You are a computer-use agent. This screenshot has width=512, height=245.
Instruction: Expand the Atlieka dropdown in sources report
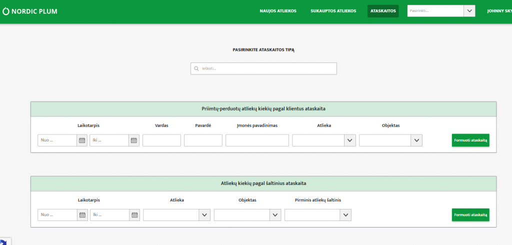pos(204,215)
